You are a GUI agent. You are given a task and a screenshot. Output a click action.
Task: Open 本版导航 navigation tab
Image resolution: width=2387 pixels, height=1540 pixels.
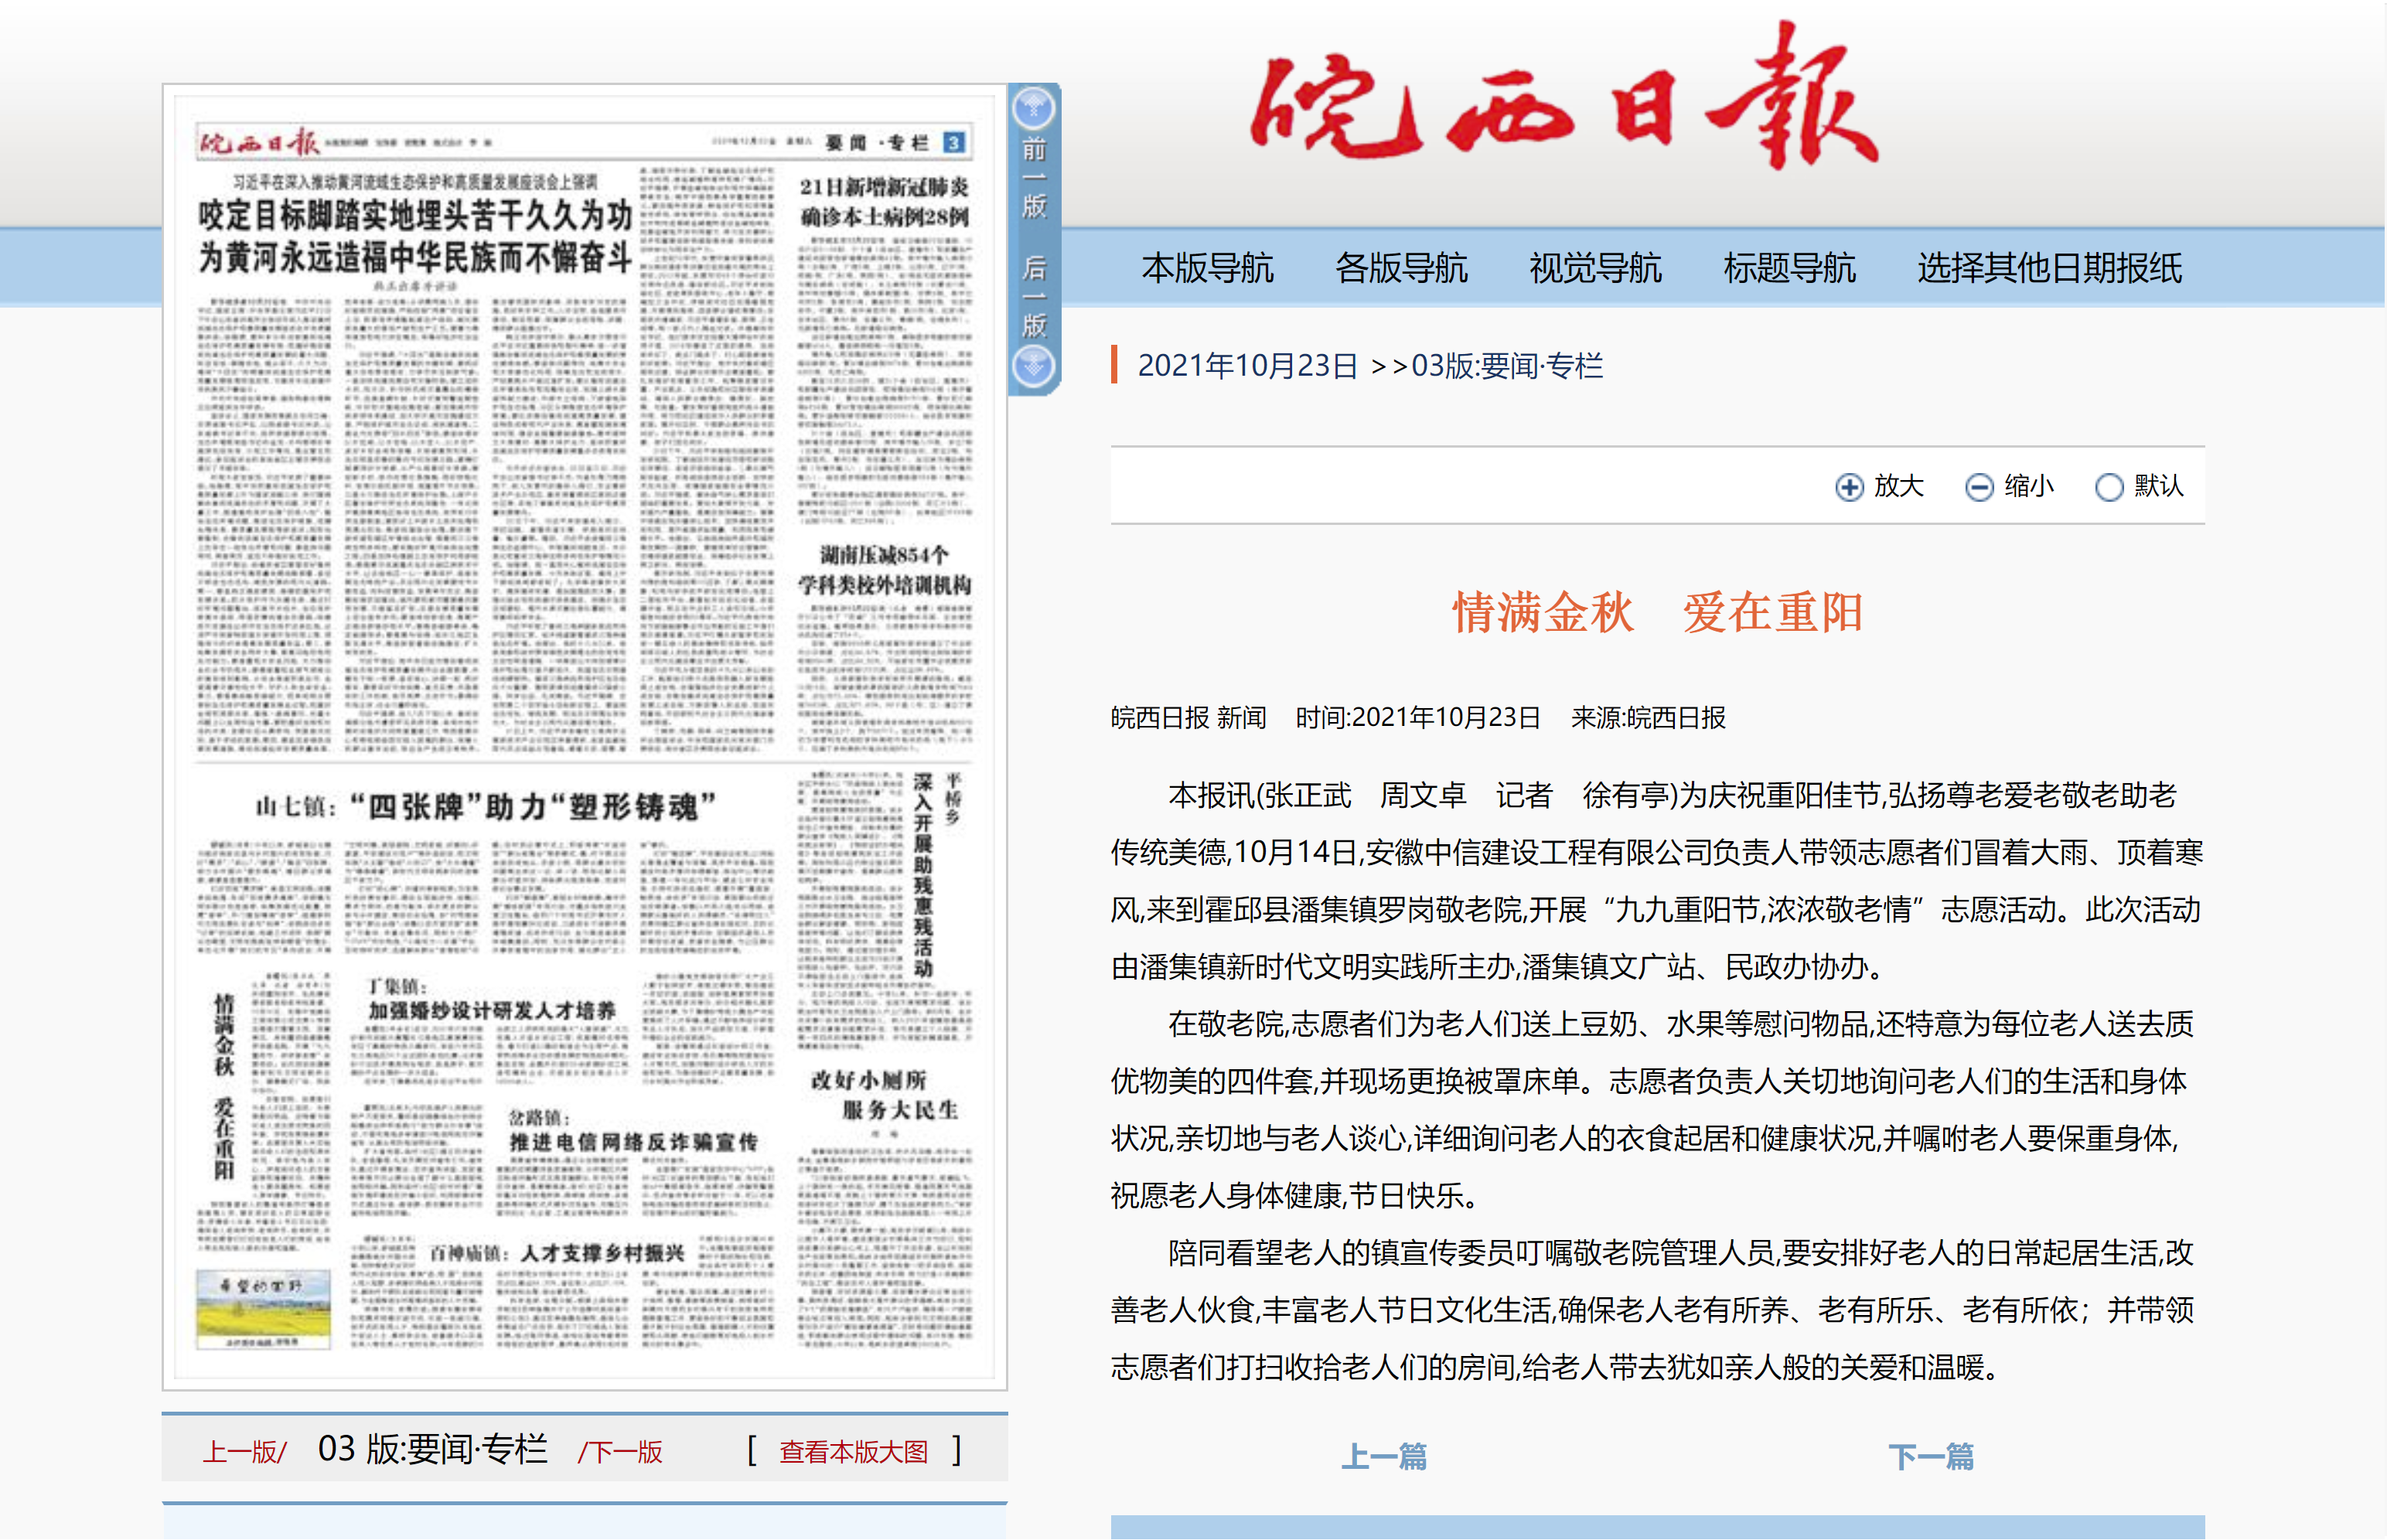coord(1207,268)
